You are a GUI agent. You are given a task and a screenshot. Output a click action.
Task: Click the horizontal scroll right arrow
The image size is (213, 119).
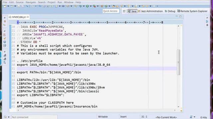tap(175, 110)
